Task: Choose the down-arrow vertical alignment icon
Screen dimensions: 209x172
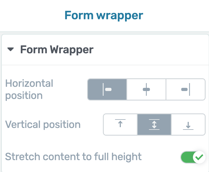Action: (188, 126)
